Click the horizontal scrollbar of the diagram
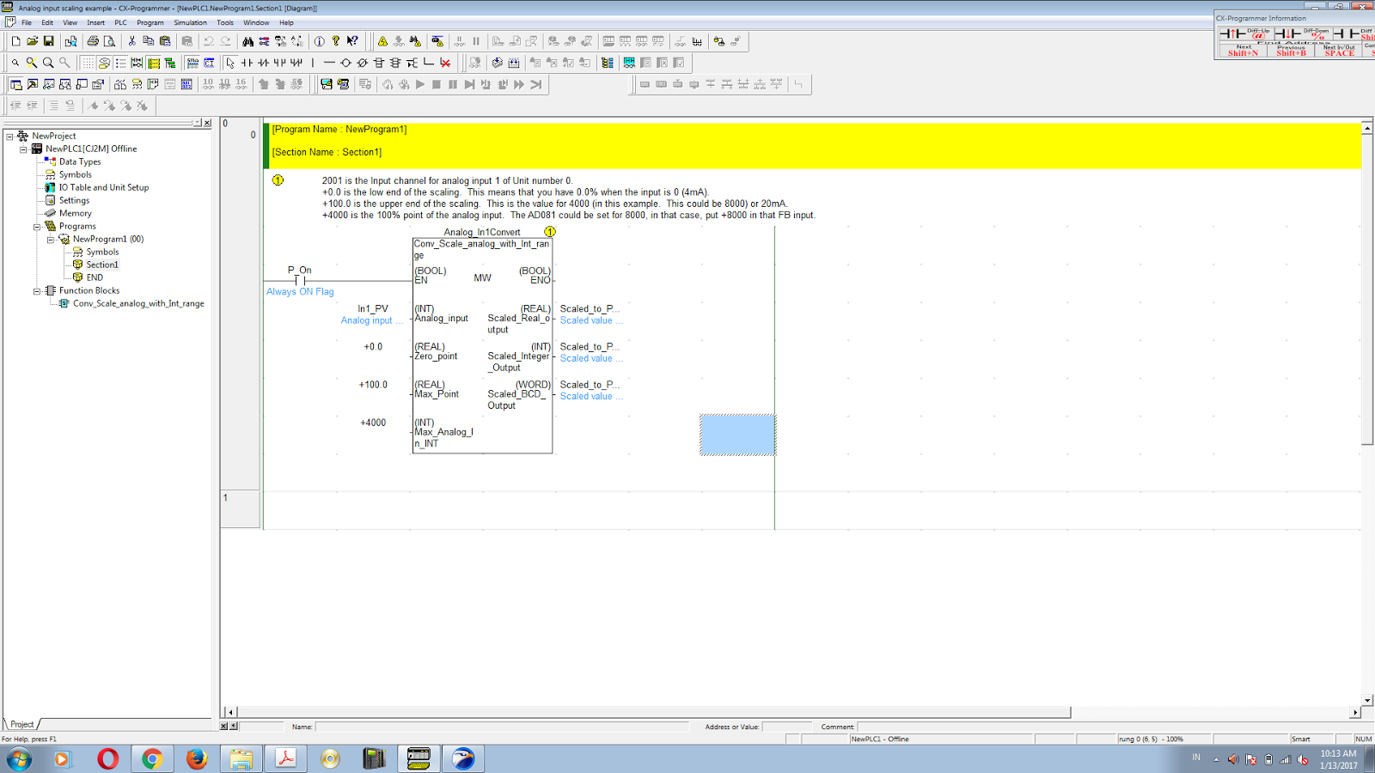The width and height of the screenshot is (1375, 773). 654,712
